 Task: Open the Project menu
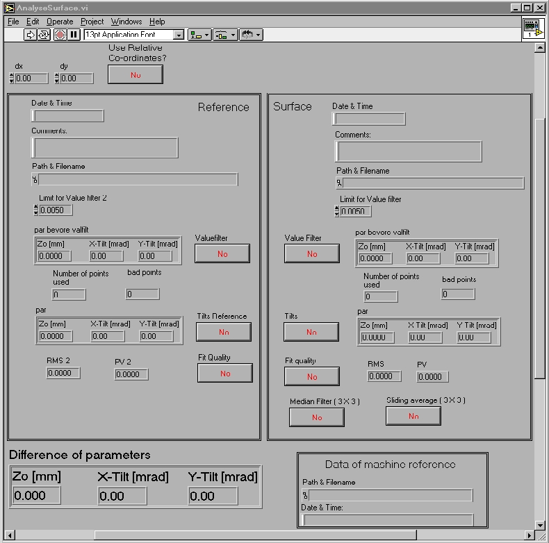pyautogui.click(x=92, y=22)
